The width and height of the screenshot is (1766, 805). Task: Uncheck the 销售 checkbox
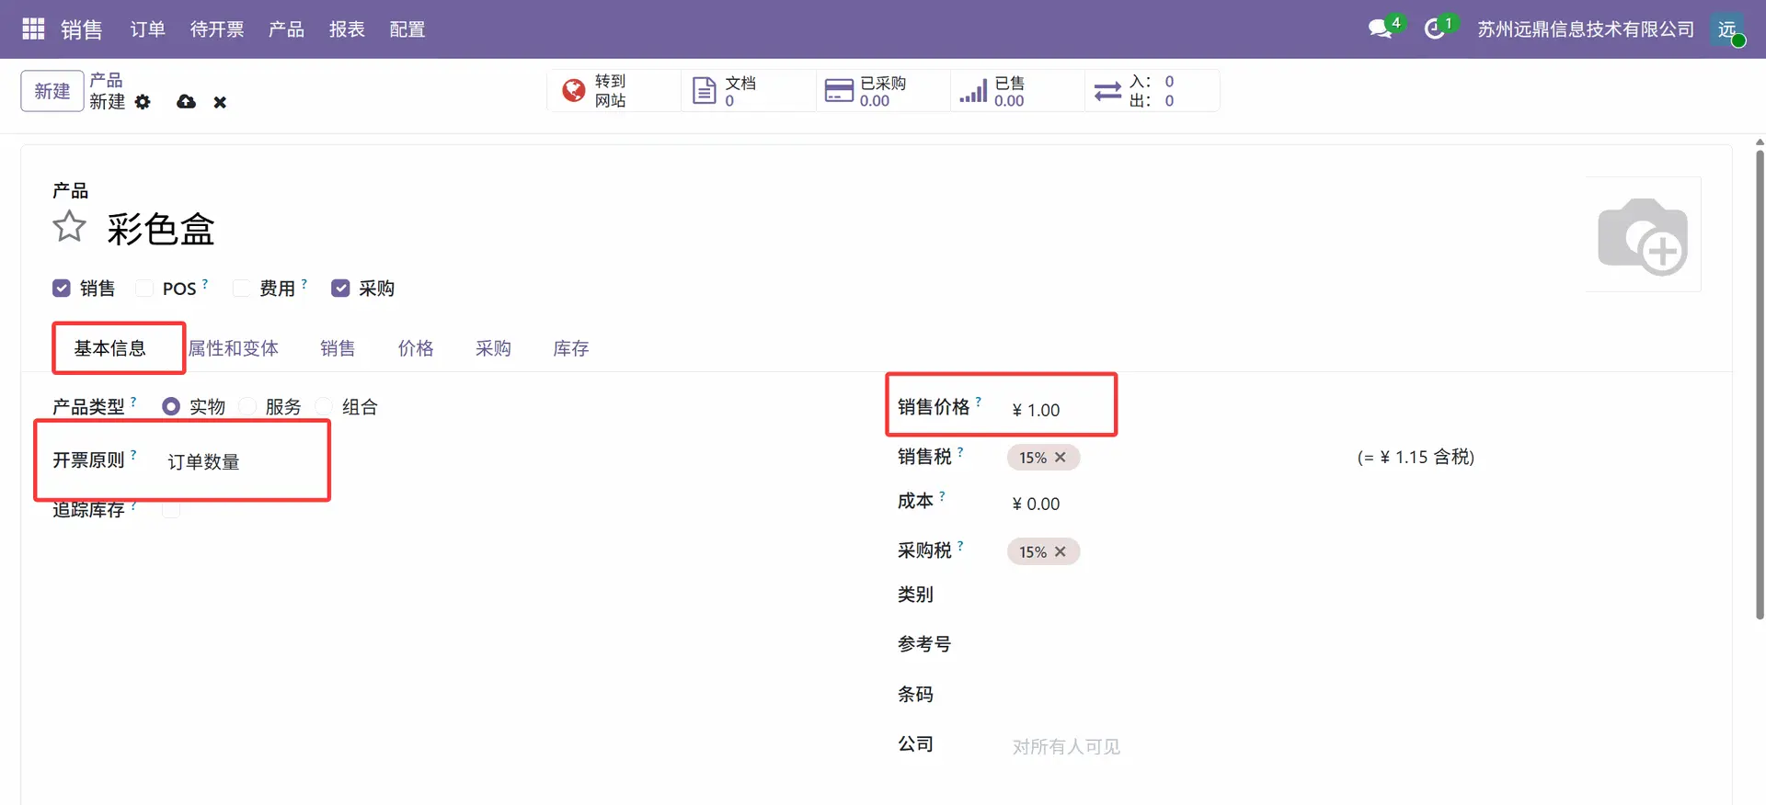tap(62, 289)
